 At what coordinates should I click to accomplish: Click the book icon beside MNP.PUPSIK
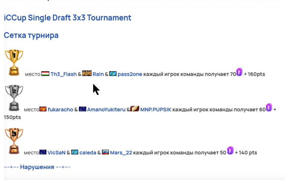point(135,108)
